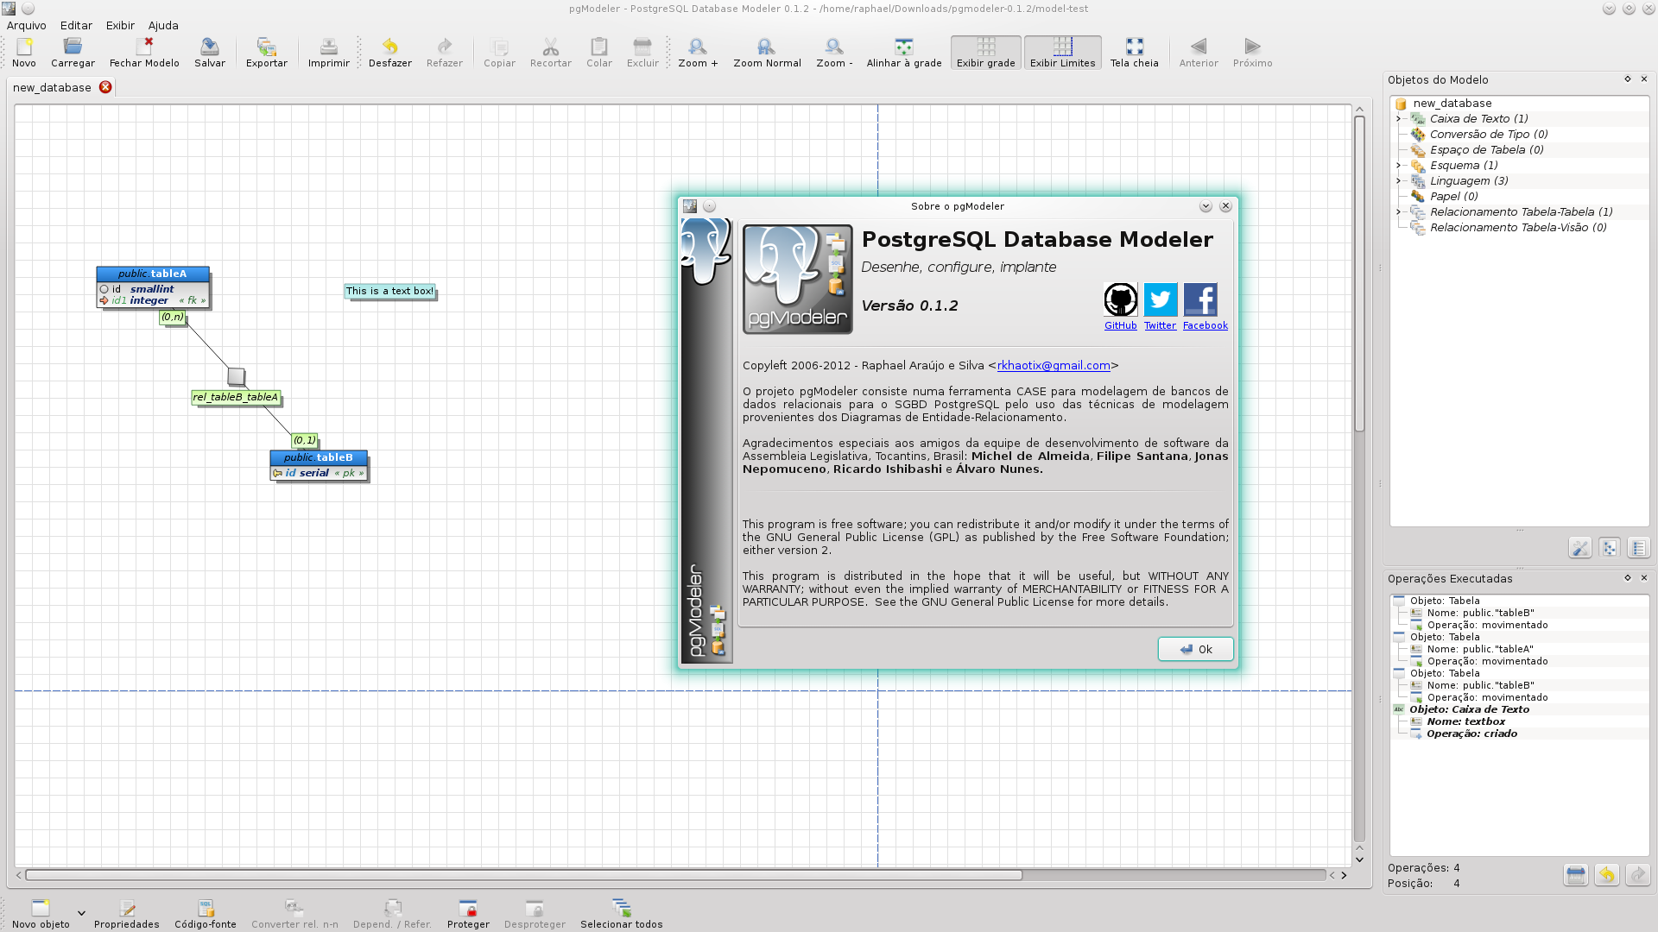1658x932 pixels.
Task: Select 'Objeto: Caixa de Texto' operation entry
Action: [1469, 709]
